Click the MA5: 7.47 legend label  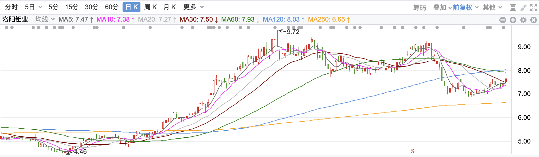76,19
